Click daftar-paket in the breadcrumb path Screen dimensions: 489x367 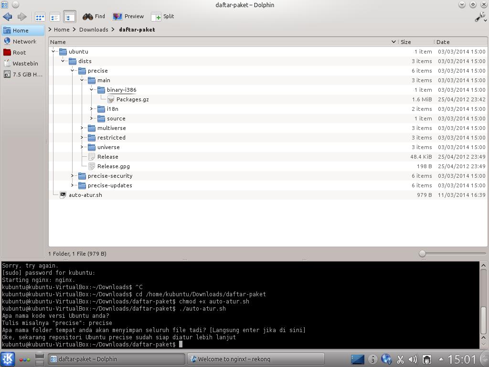click(137, 30)
